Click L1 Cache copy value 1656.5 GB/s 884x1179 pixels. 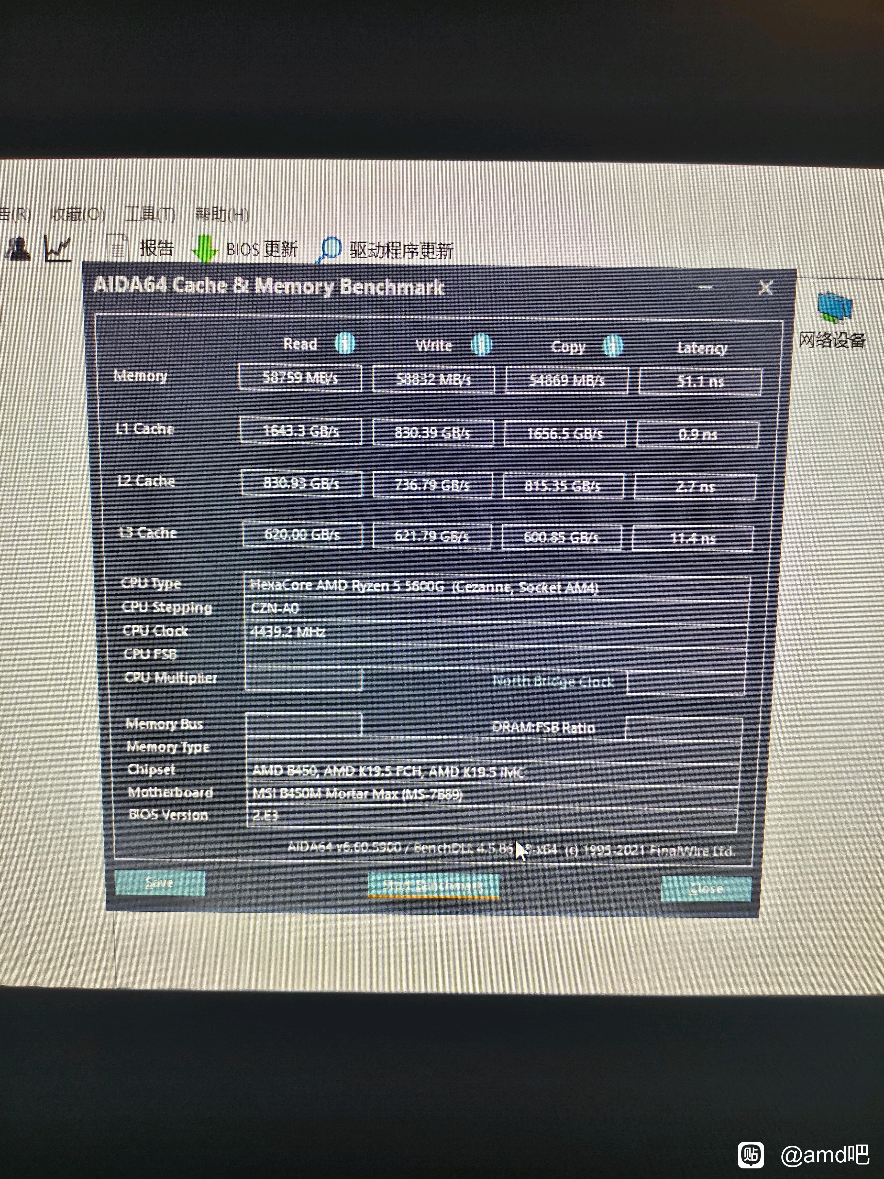point(565,434)
